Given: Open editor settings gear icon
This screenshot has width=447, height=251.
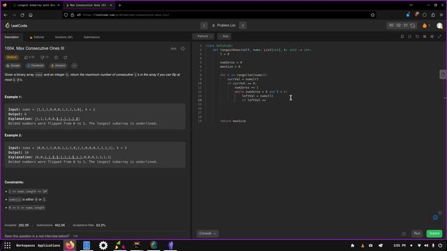Looking at the screenshot, I should click(x=432, y=36).
